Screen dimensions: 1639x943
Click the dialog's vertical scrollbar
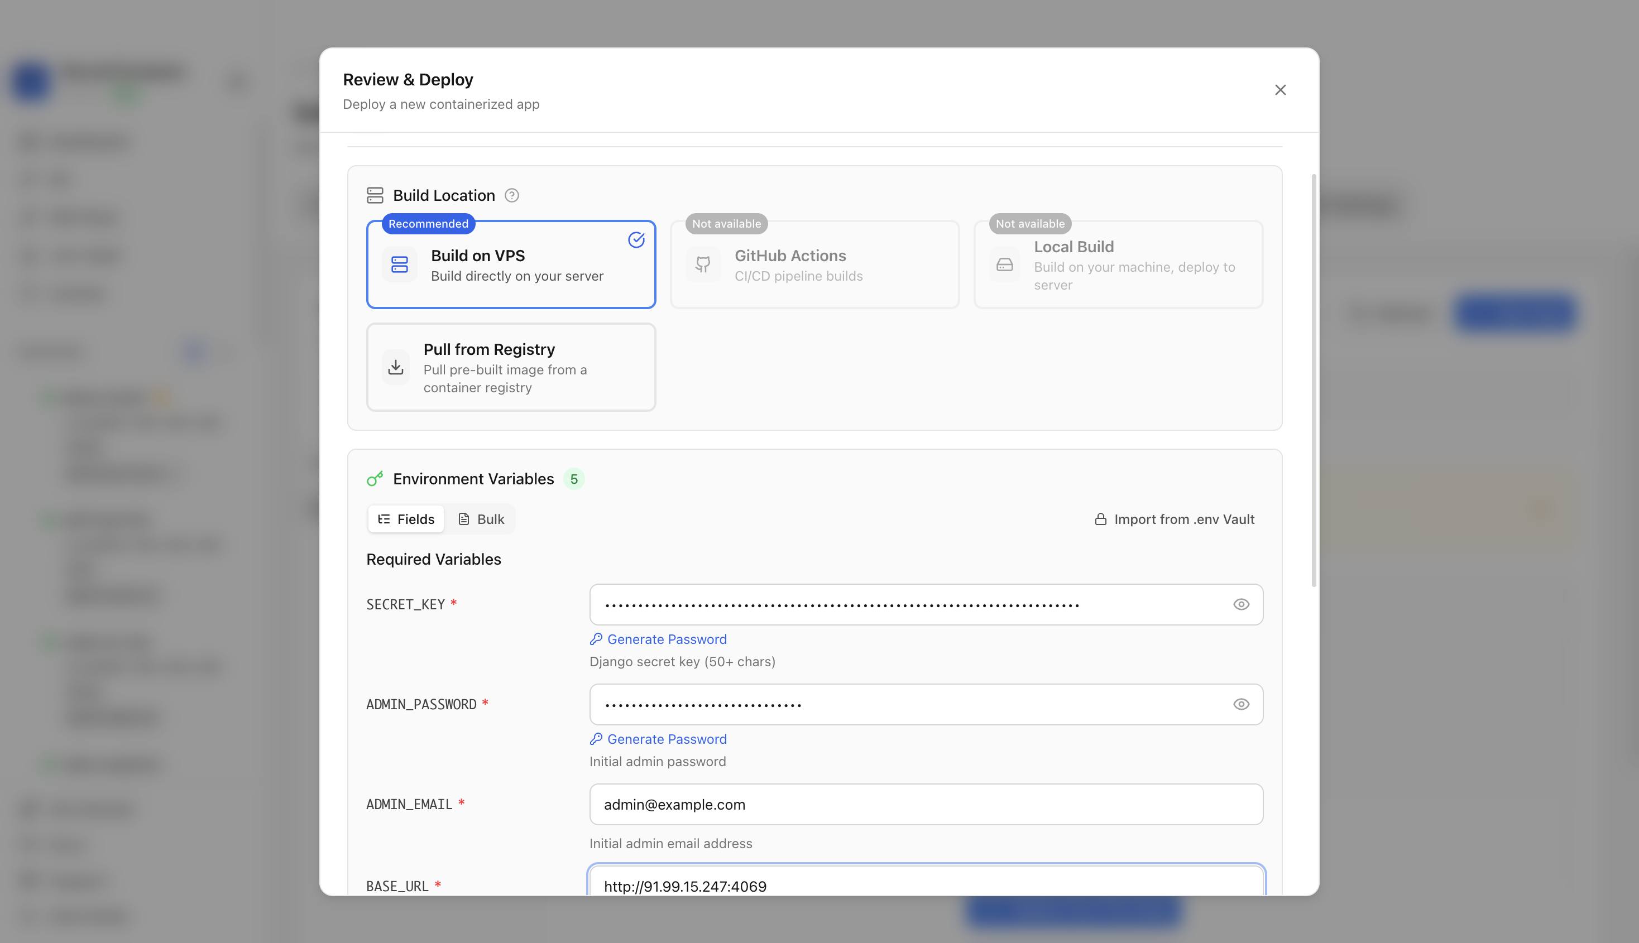point(1314,381)
